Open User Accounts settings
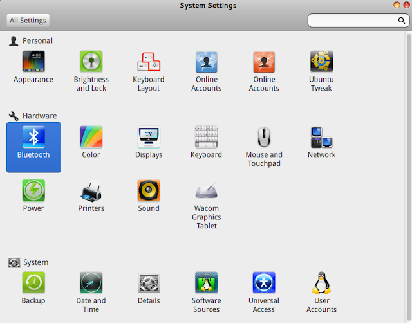Image resolution: width=412 pixels, height=324 pixels. click(322, 292)
